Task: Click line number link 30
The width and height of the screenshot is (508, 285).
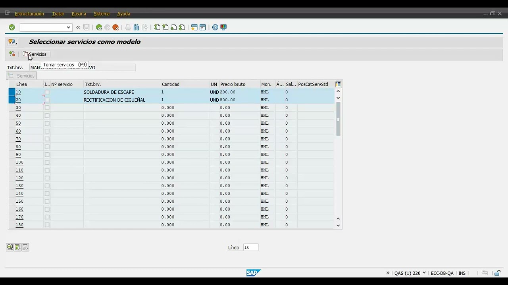Action: pyautogui.click(x=18, y=108)
